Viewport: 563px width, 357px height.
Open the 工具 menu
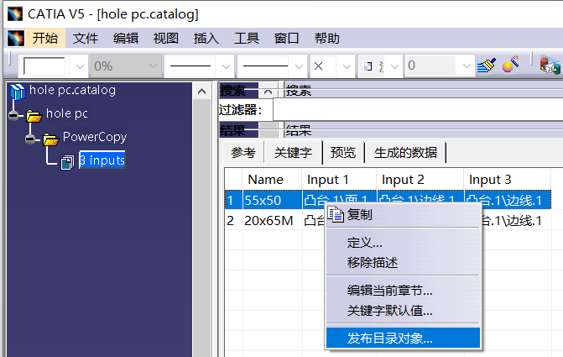click(247, 38)
